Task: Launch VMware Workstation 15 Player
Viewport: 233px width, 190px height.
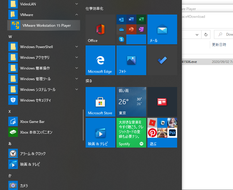Action: [44, 26]
